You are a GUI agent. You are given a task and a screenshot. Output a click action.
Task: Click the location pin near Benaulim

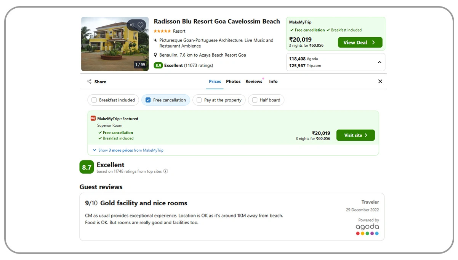pos(155,55)
